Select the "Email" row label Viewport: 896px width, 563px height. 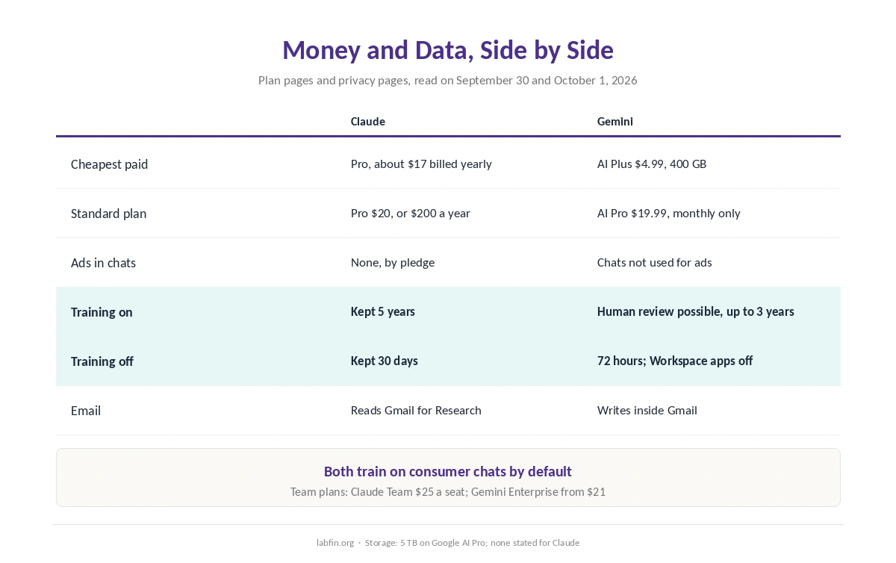coord(86,411)
